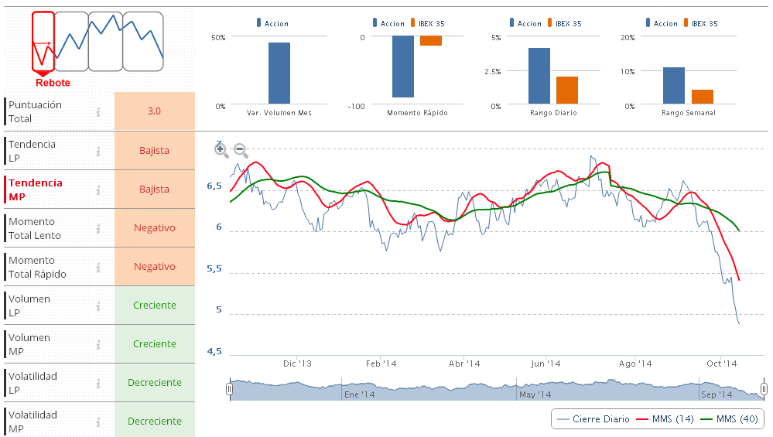Toggle IBEX 35 legend in Momento Rápido chart
773x437 pixels.
point(431,24)
